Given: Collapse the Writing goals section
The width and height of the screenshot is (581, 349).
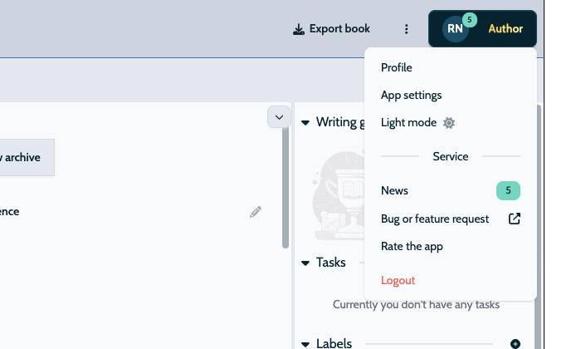Looking at the screenshot, I should coord(305,123).
